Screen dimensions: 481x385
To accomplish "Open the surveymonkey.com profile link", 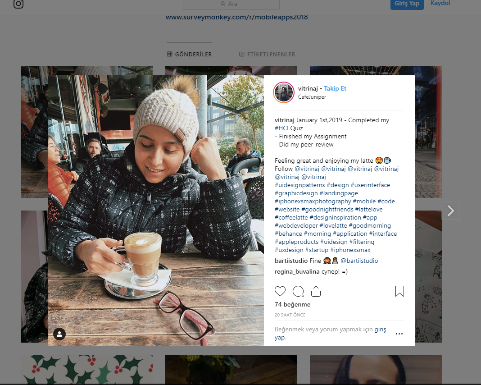I will click(236, 17).
